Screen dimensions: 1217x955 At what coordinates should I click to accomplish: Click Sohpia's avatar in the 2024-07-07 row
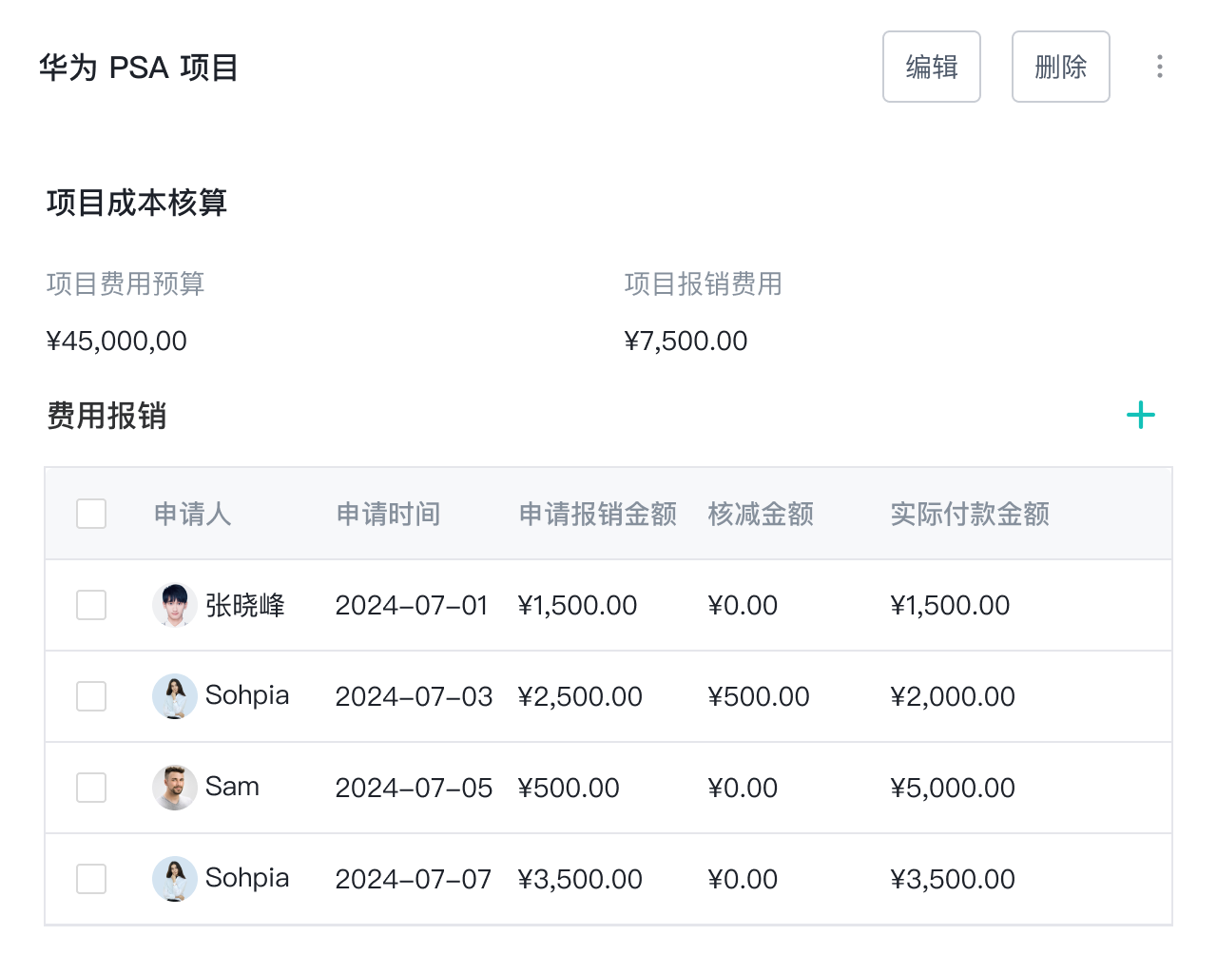tap(174, 880)
